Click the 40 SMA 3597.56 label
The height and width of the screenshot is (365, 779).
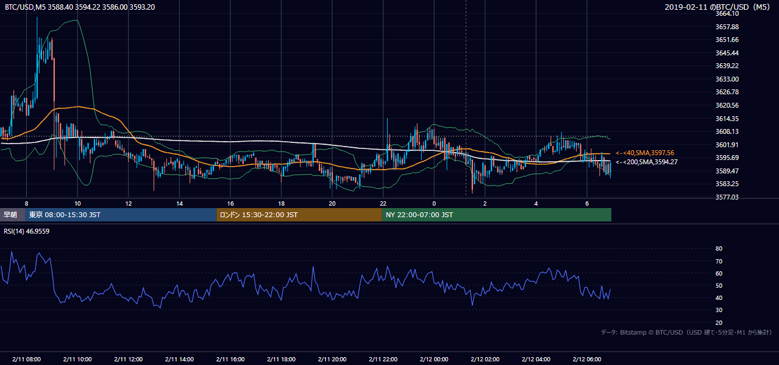pos(645,153)
